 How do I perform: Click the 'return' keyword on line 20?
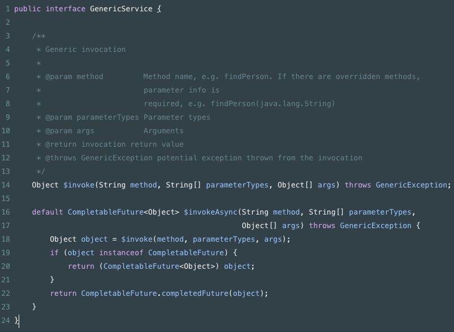[x=81, y=267]
